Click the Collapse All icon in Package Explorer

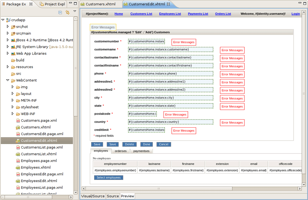[61, 12]
